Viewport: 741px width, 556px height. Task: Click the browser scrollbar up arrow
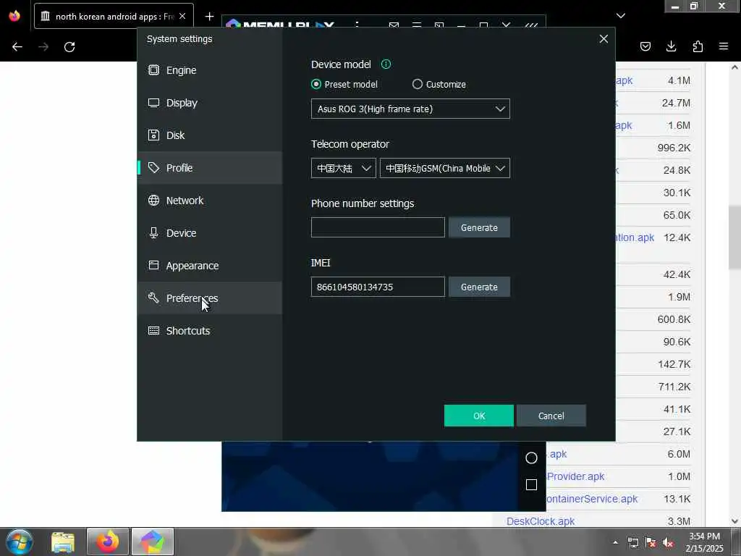click(734, 67)
